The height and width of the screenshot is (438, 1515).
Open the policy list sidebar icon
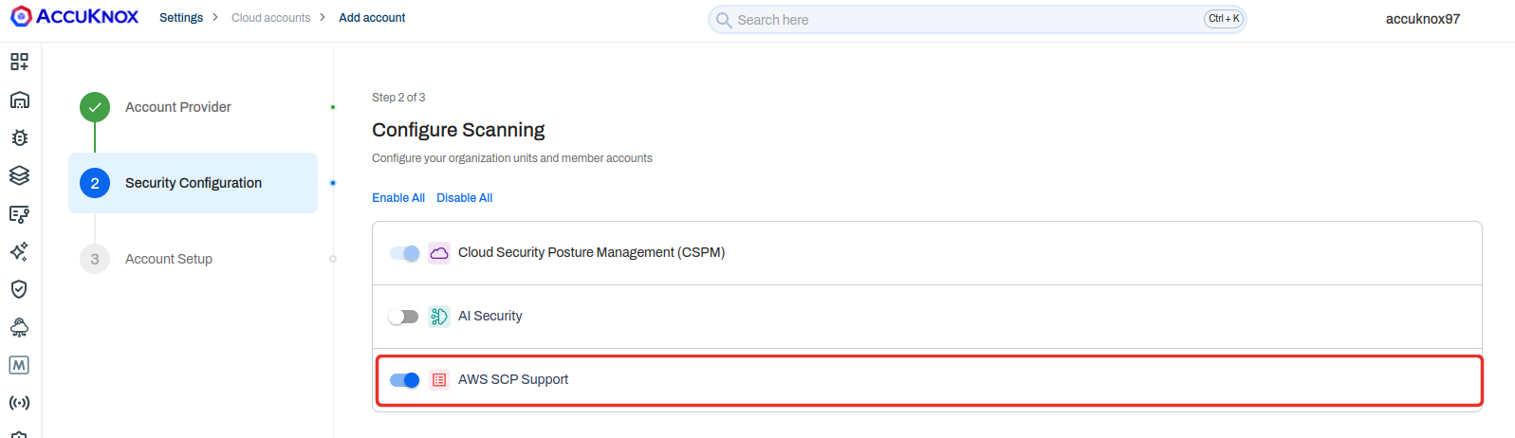(19, 213)
